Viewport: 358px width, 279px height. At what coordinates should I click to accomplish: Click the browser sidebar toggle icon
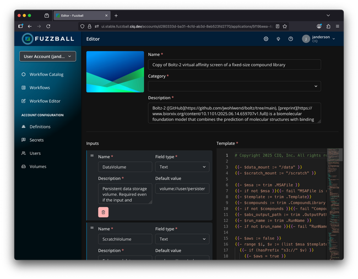coord(20,26)
